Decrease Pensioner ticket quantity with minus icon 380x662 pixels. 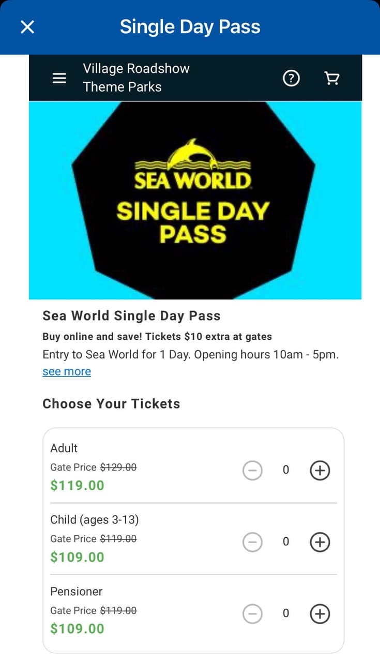coord(252,613)
